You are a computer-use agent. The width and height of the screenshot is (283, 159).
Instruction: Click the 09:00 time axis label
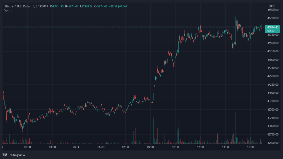pyautogui.click(x=151, y=147)
